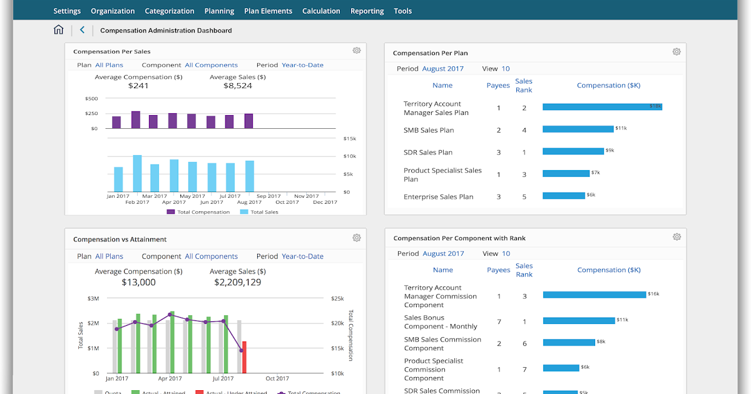
Task: Open settings gear on Compensation Per Sales panel
Action: 356,51
